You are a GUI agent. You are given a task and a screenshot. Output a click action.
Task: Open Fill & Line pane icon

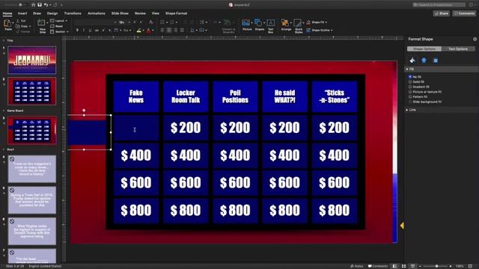[412, 61]
